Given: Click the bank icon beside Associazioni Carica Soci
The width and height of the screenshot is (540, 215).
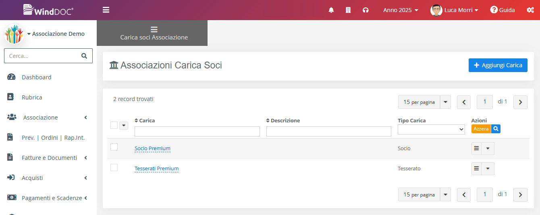Looking at the screenshot, I should 114,65.
